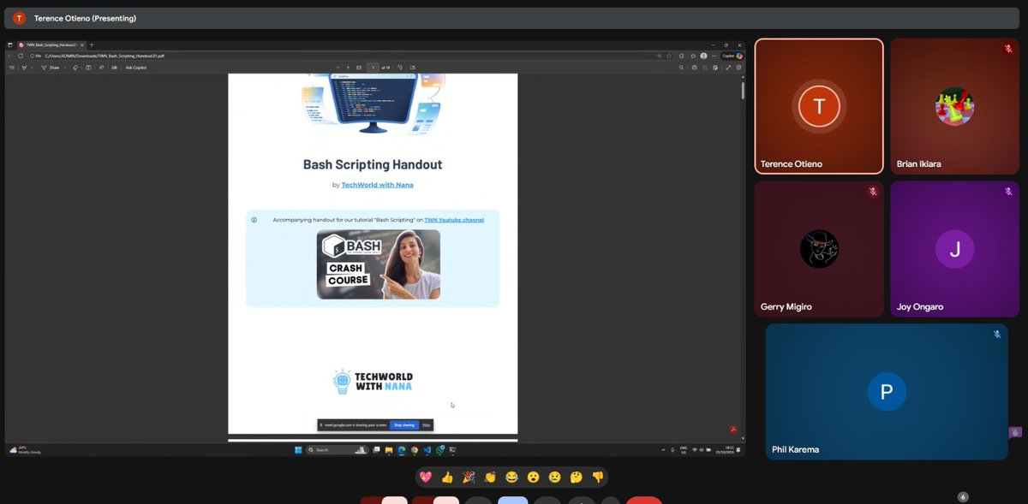Click Hide on the sharing notification bar
This screenshot has height=504, width=1028.
click(426, 424)
